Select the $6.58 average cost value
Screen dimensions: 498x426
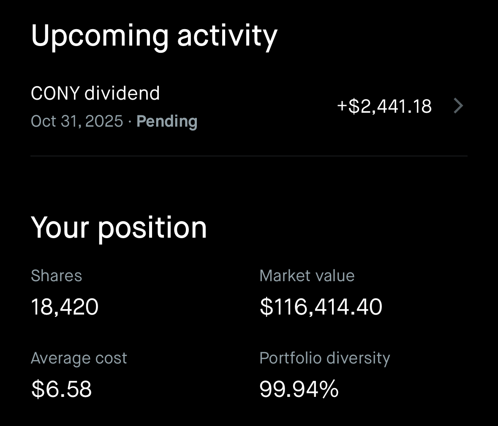point(62,389)
